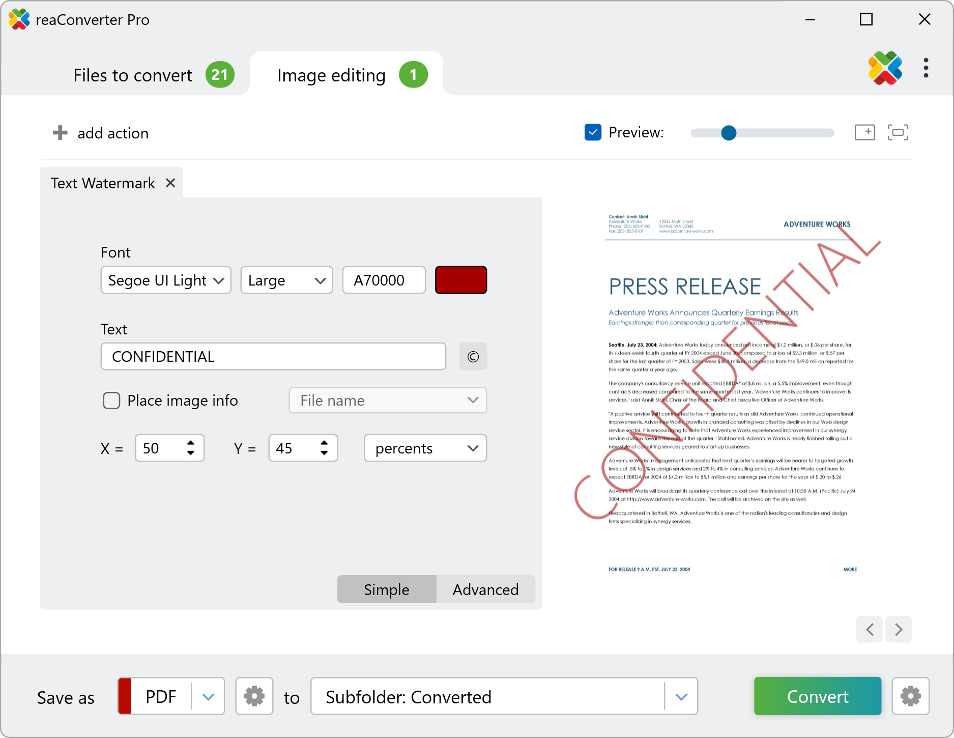Expand the percents units dropdown

(x=425, y=448)
